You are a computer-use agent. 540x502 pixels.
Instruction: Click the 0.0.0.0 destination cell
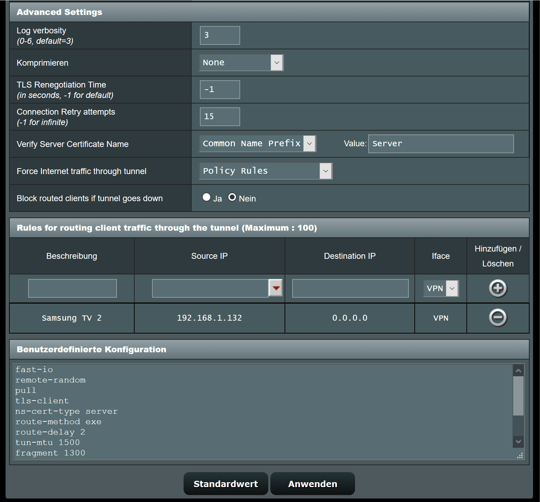coord(350,318)
